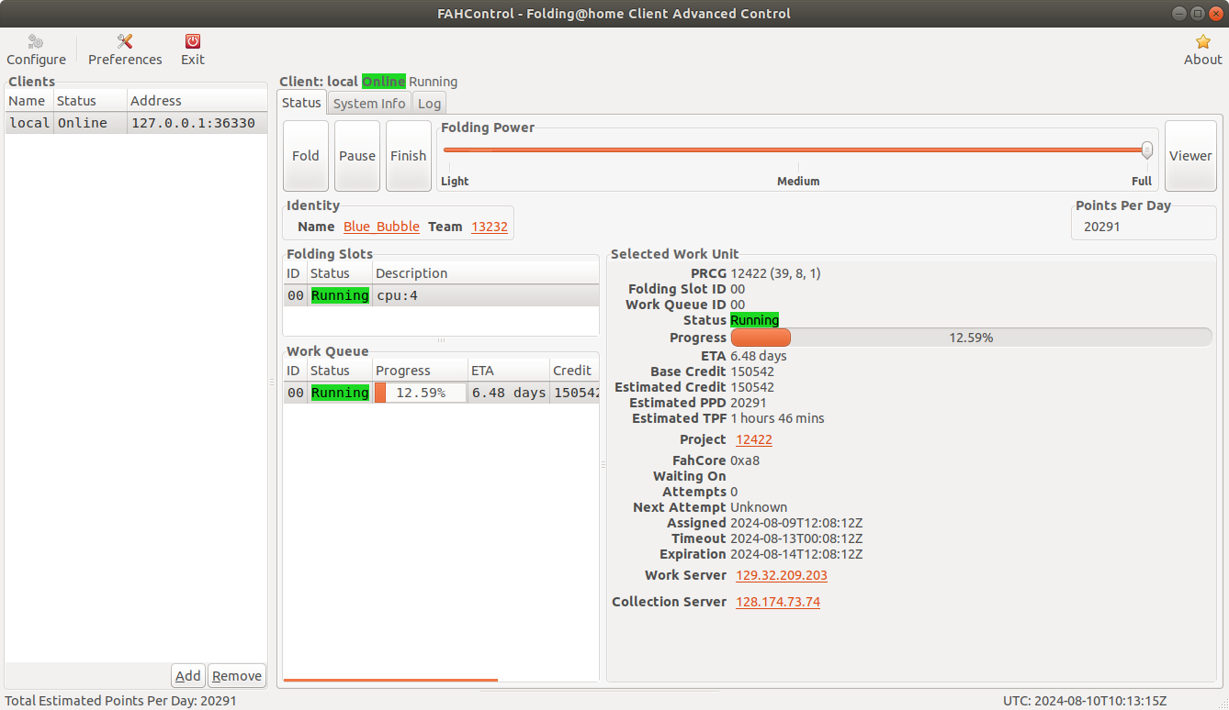1229x710 pixels.
Task: Add a new client
Action: pyautogui.click(x=188, y=676)
